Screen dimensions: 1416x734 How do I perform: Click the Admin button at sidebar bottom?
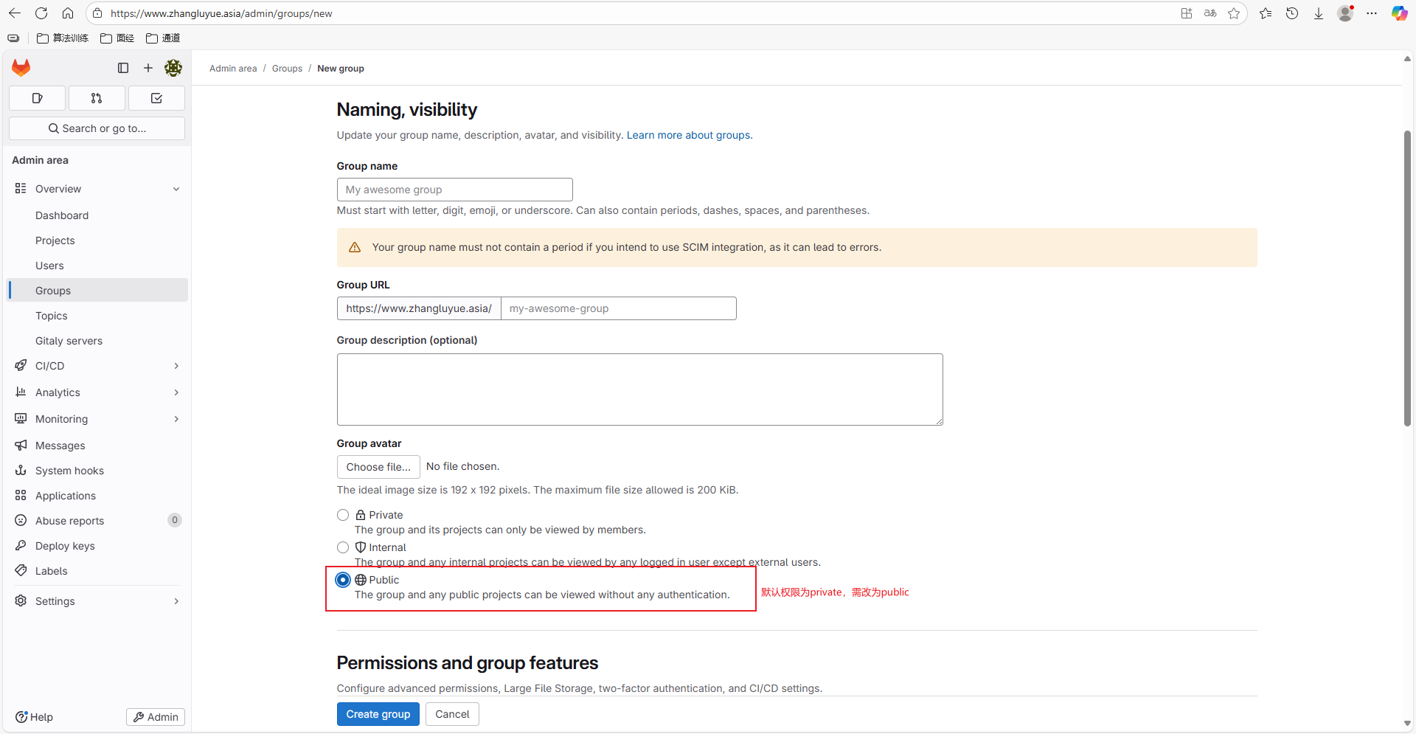pos(156,717)
